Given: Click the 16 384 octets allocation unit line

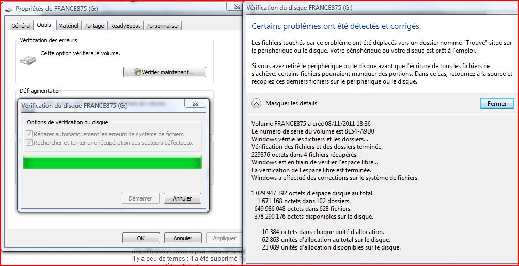Looking at the screenshot, I should click(323, 232).
